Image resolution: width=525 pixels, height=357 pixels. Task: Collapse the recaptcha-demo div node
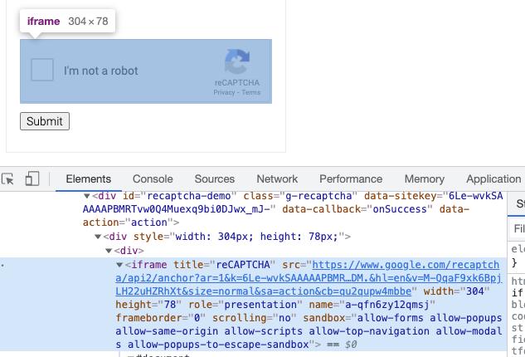87,196
